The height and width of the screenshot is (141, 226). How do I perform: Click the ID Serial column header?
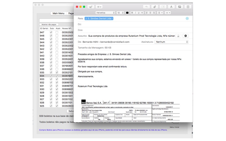44,28
